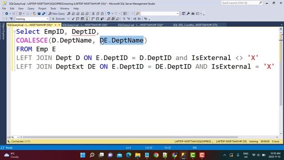The width and height of the screenshot is (284, 160).
Task: Click the Copy icon
Action: pyautogui.click(x=98, y=14)
